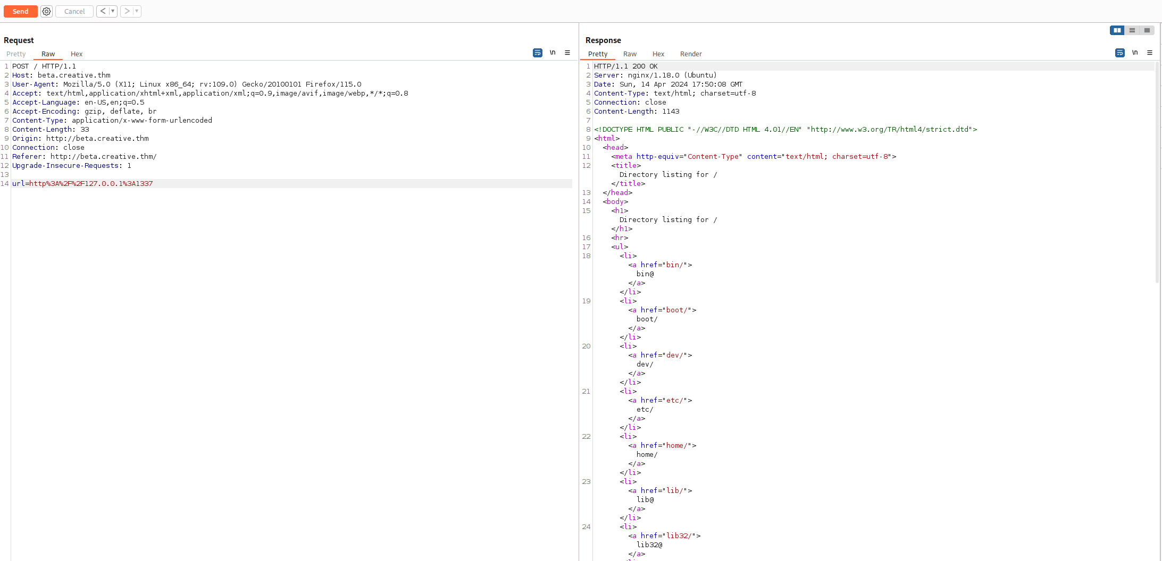The image size is (1162, 561).
Task: Toggle non-printable characters in the Response viewer
Action: click(x=1135, y=53)
